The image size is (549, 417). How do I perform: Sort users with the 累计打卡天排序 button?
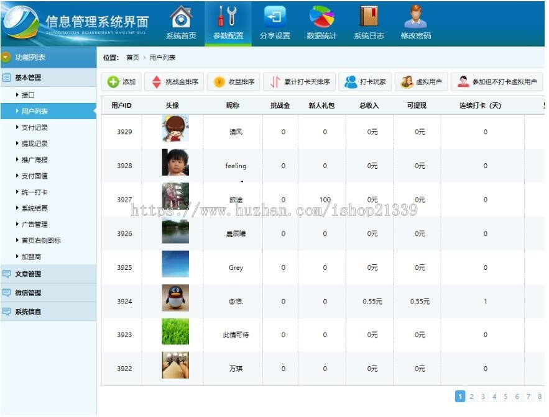(299, 82)
